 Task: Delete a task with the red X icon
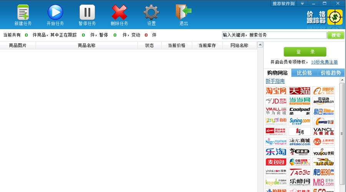(119, 13)
